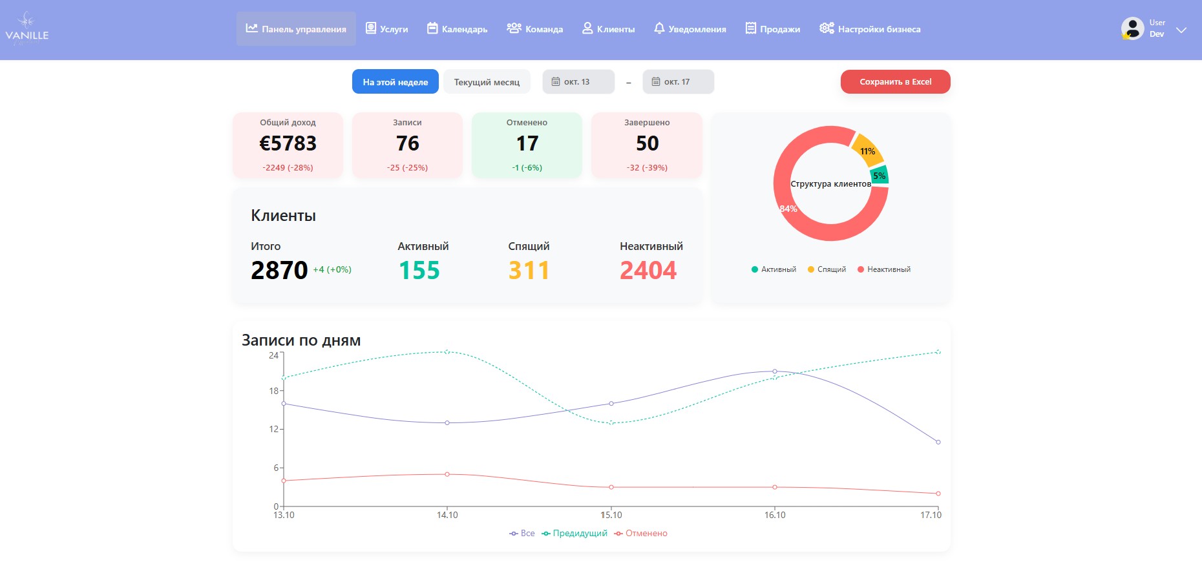Click the Уведомления bell icon
1202x562 pixels.
(x=659, y=28)
